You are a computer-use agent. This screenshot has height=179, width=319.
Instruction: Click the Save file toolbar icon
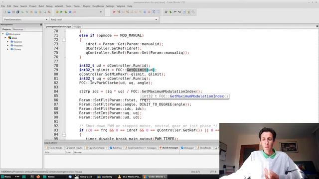13,12
